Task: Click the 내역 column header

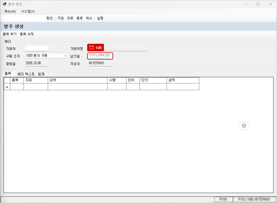Action: click(77, 80)
